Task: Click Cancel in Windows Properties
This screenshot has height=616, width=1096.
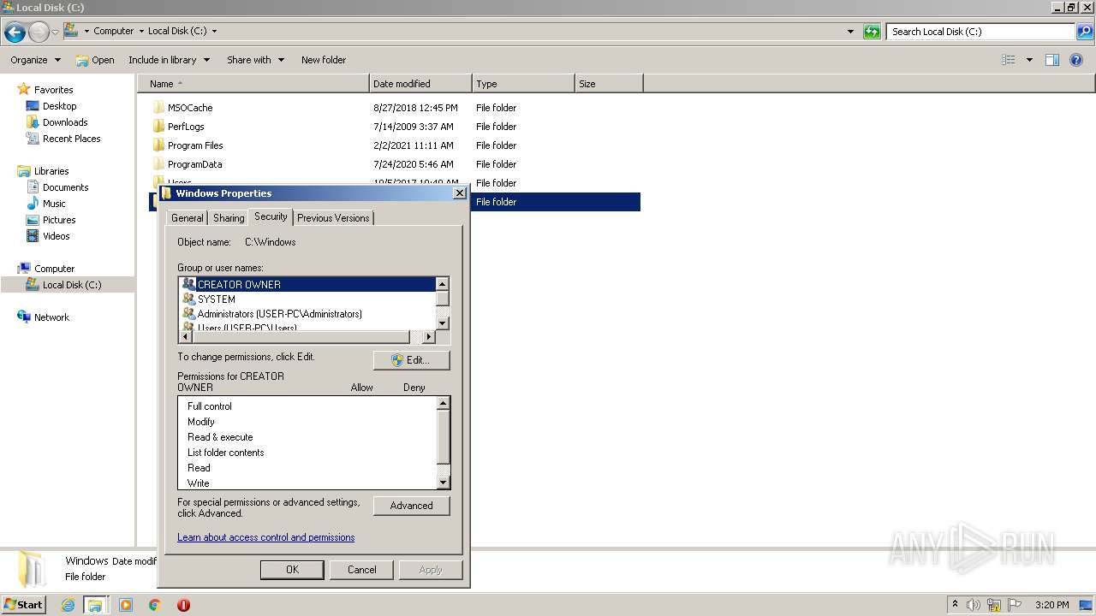Action: tap(361, 570)
